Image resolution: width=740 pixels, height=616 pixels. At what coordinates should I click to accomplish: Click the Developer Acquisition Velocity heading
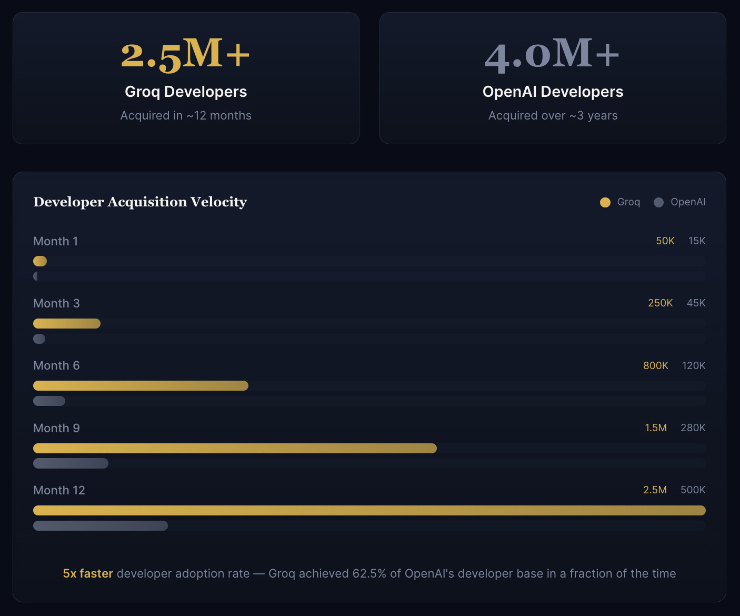140,202
